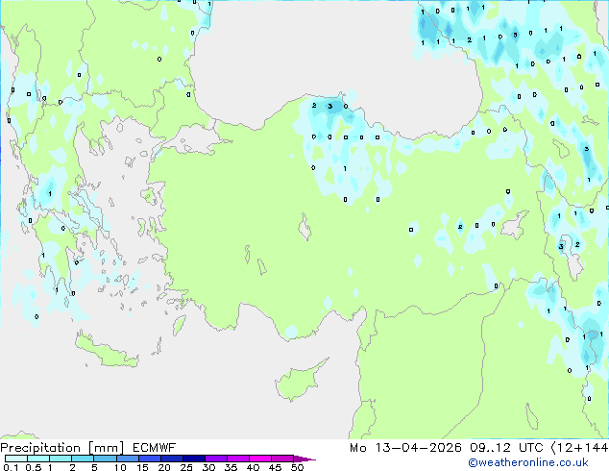Click the '50' legend scale label
This screenshot has width=609, height=471.
[x=297, y=467]
